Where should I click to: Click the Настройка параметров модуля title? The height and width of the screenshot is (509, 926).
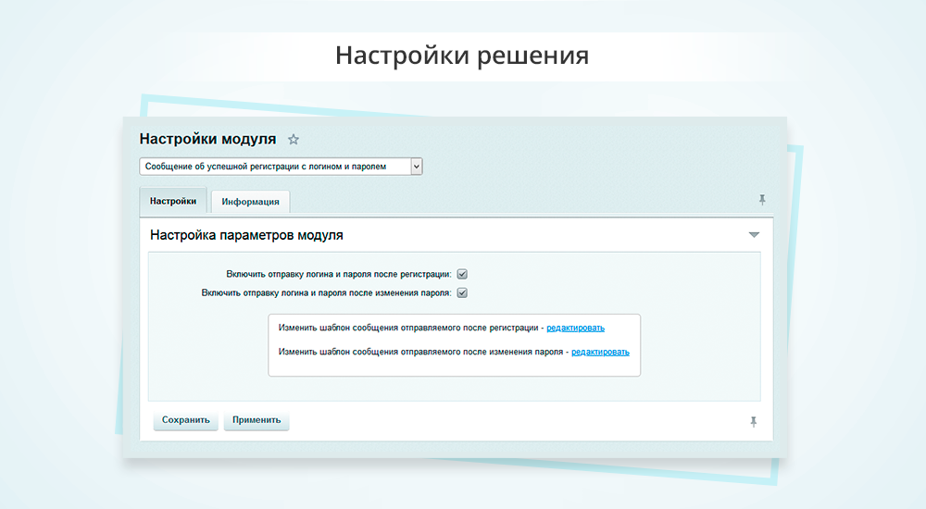pyautogui.click(x=246, y=235)
